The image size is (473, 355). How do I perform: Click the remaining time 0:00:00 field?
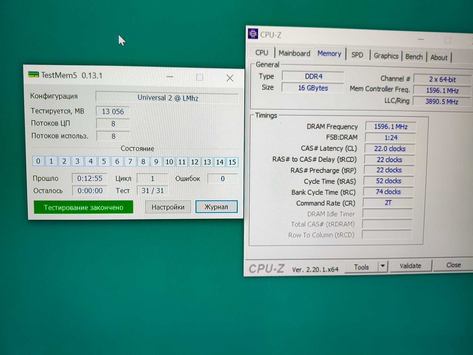[90, 191]
